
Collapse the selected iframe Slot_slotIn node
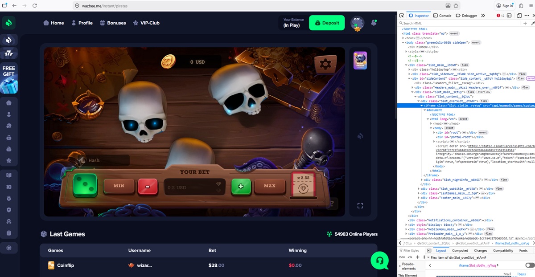422,106
